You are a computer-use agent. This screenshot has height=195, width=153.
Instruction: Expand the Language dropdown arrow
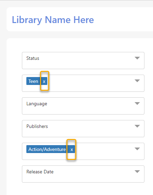[x=137, y=104]
